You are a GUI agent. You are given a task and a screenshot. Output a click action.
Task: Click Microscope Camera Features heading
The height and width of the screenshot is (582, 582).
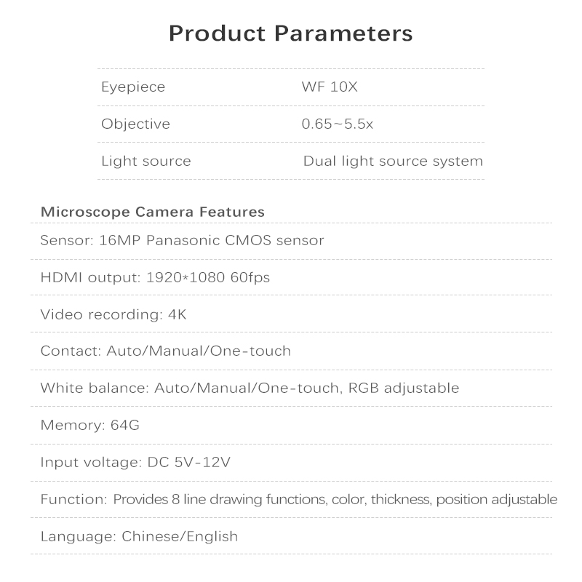153,212
